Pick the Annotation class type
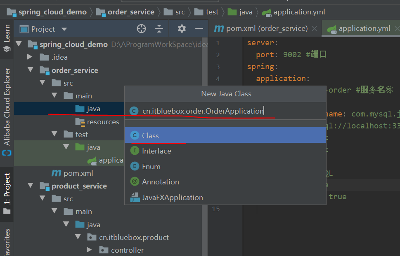The width and height of the screenshot is (400, 256). click(160, 182)
